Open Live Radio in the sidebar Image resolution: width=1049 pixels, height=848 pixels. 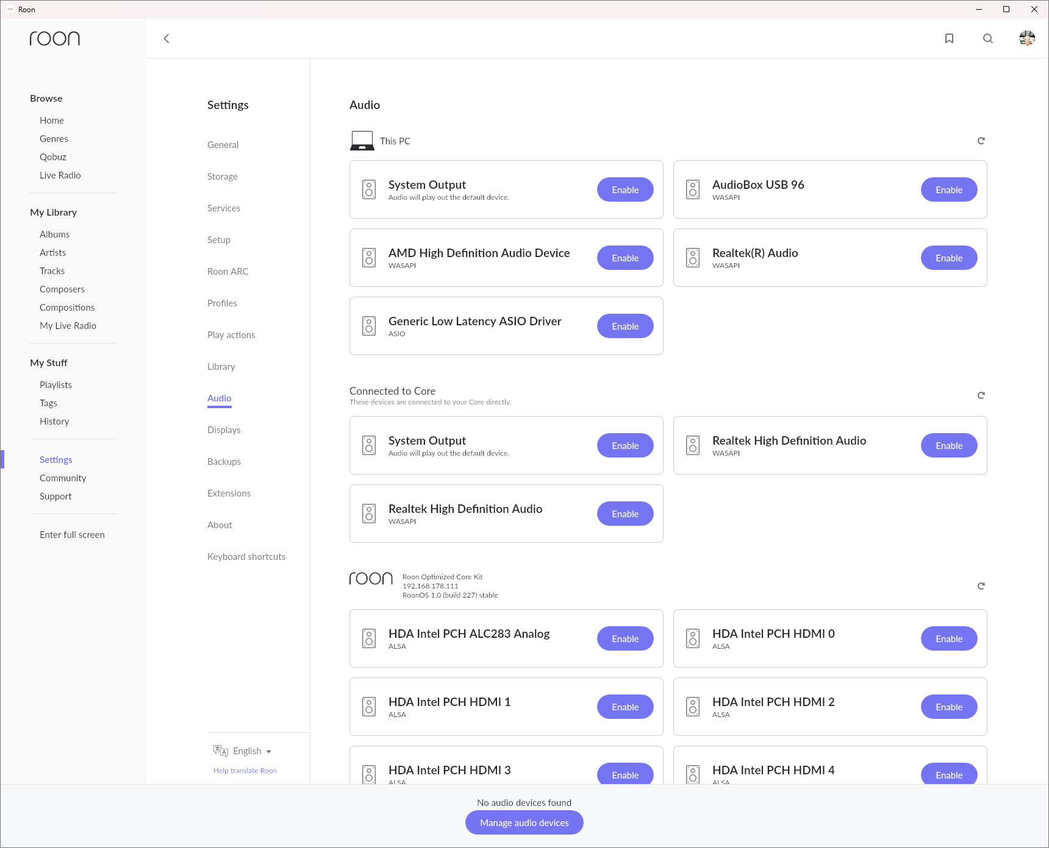coord(60,175)
